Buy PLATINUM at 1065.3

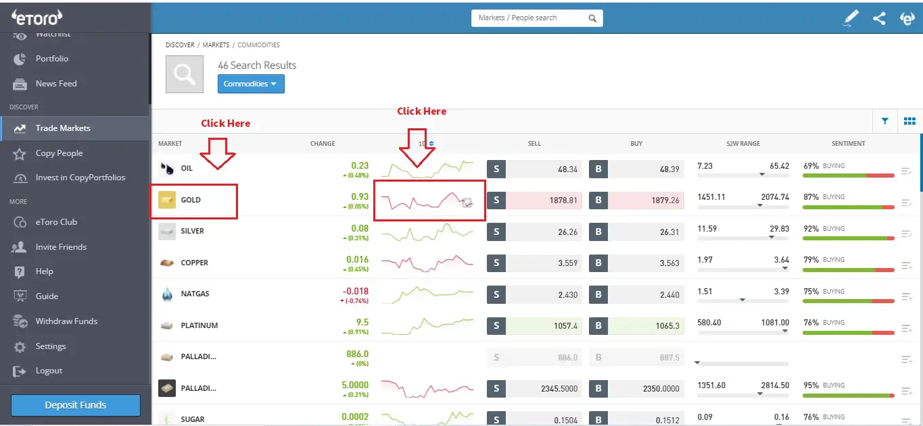click(x=636, y=326)
